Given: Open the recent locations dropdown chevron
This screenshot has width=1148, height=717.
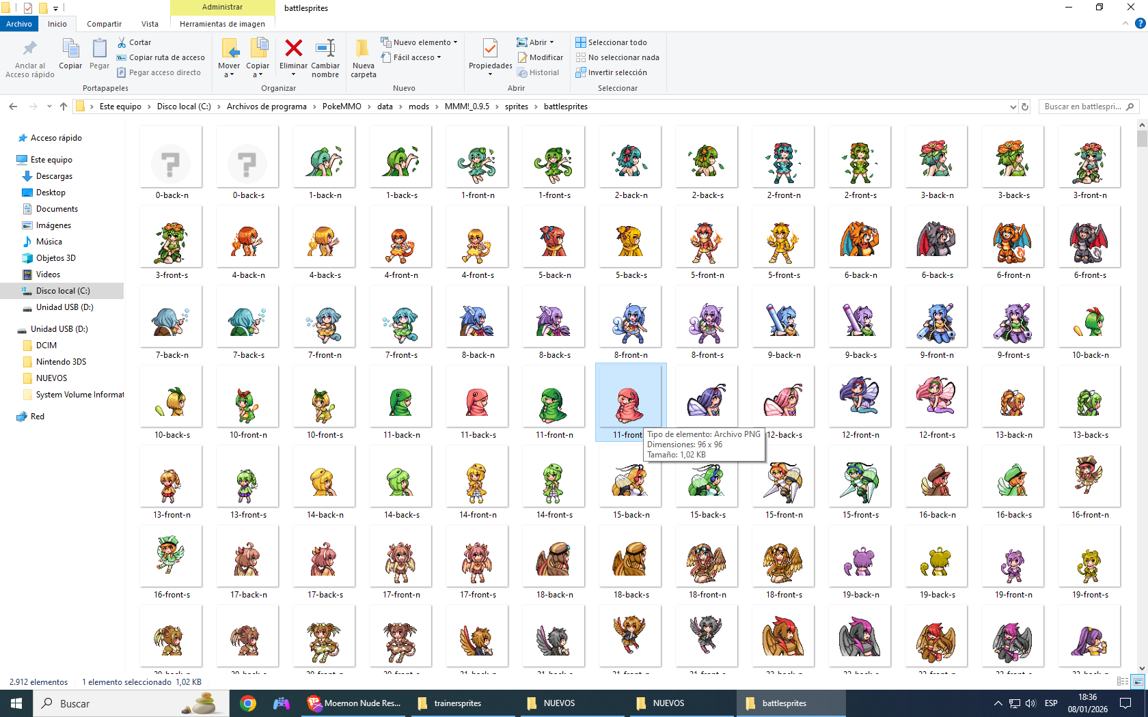Looking at the screenshot, I should pos(49,107).
